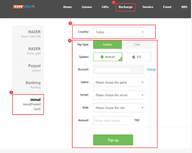This screenshot has height=153, width=192.
Task: Select the ininal Prepaid Card payment method
Action: coord(28,104)
